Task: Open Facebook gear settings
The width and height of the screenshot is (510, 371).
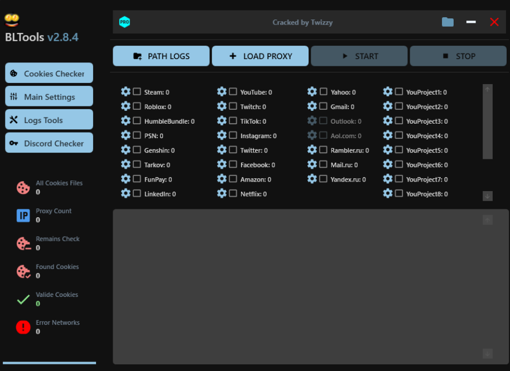Action: tap(222, 164)
